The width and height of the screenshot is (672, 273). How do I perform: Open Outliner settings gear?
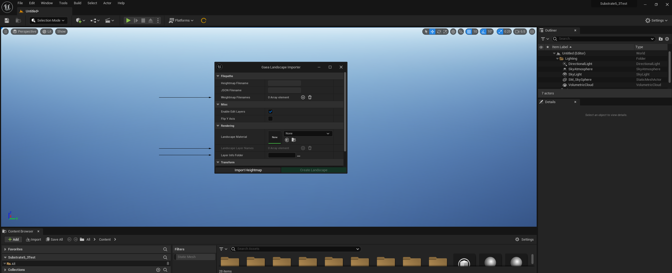[x=667, y=39]
